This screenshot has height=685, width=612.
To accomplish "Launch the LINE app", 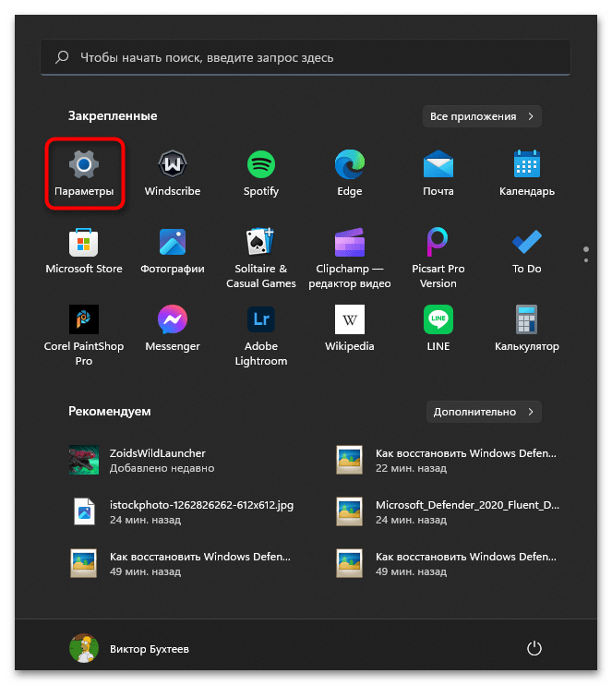I will [438, 329].
